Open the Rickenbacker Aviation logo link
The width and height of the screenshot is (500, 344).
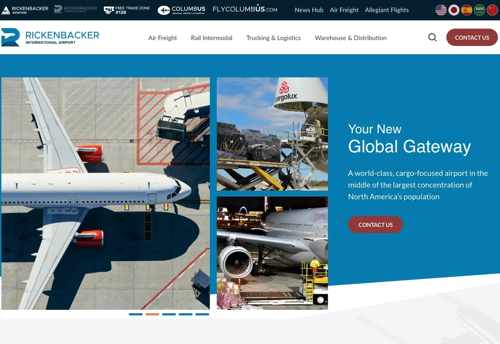tap(25, 10)
